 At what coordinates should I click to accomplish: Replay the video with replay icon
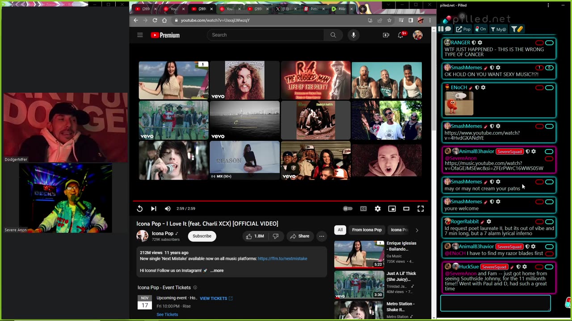coord(140,209)
